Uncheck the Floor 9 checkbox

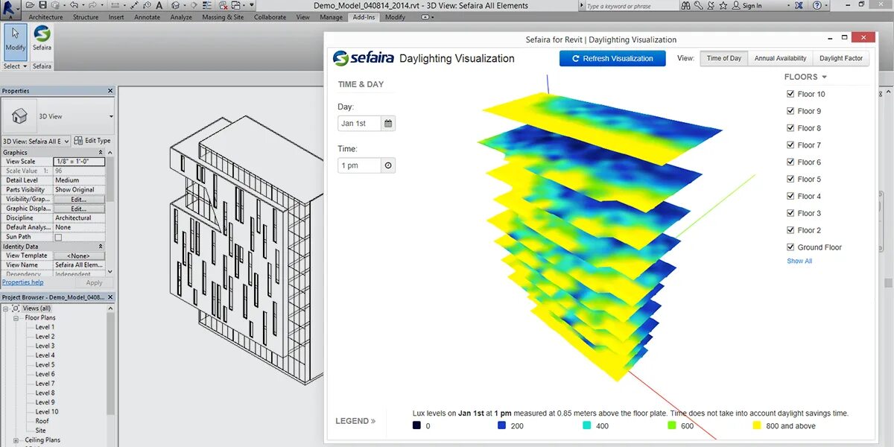(790, 111)
